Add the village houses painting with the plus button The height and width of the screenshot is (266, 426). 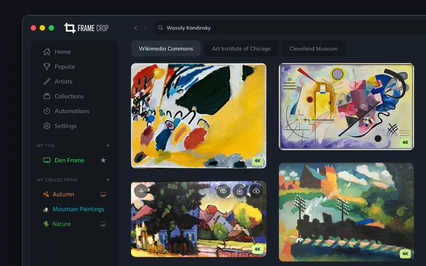click(x=141, y=191)
